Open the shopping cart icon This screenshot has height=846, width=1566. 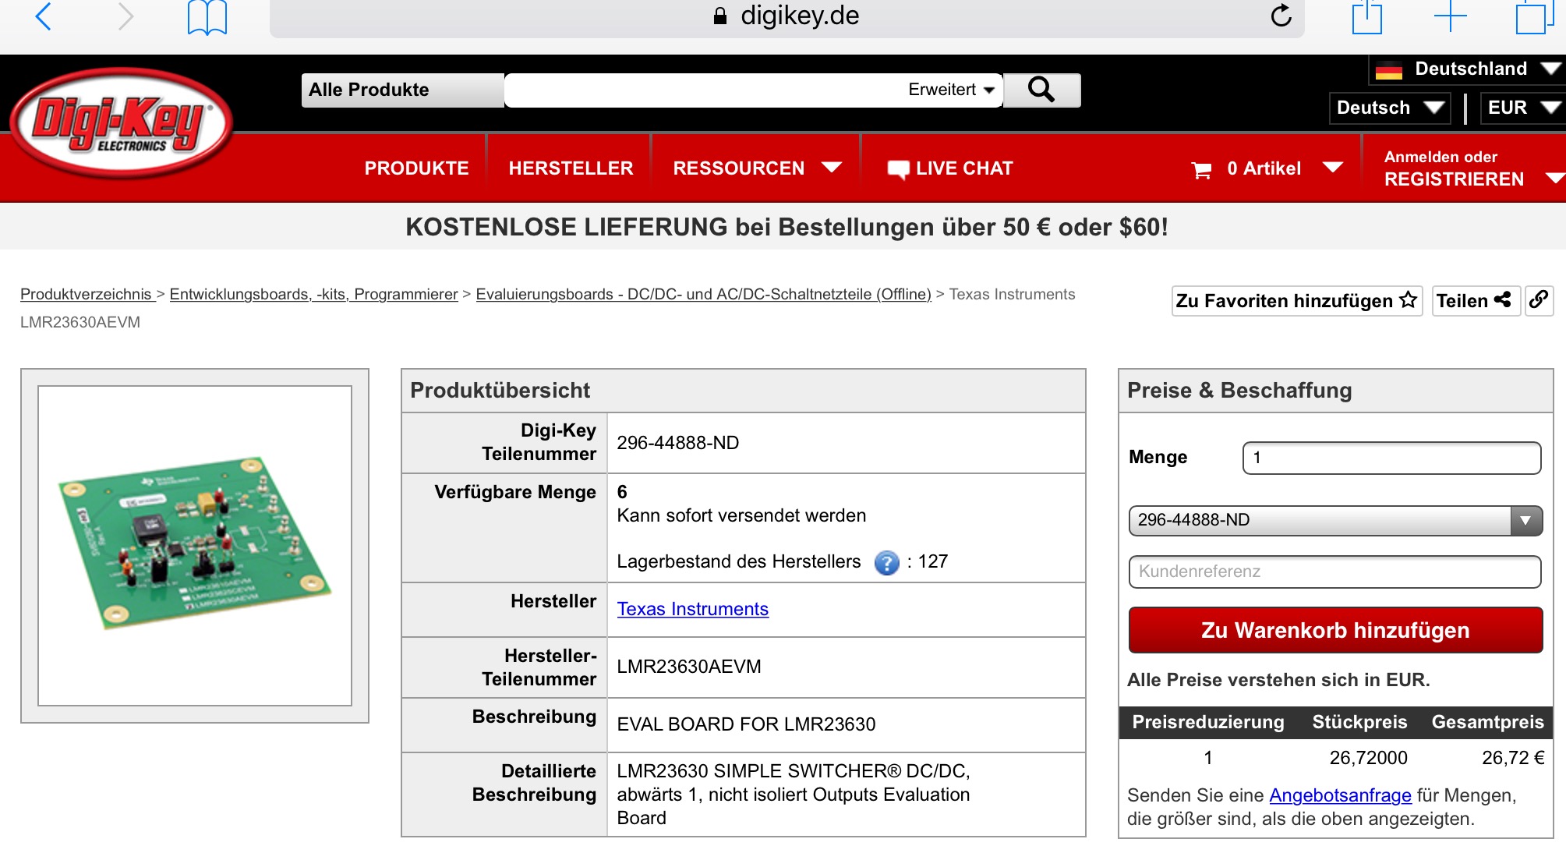pos(1201,169)
